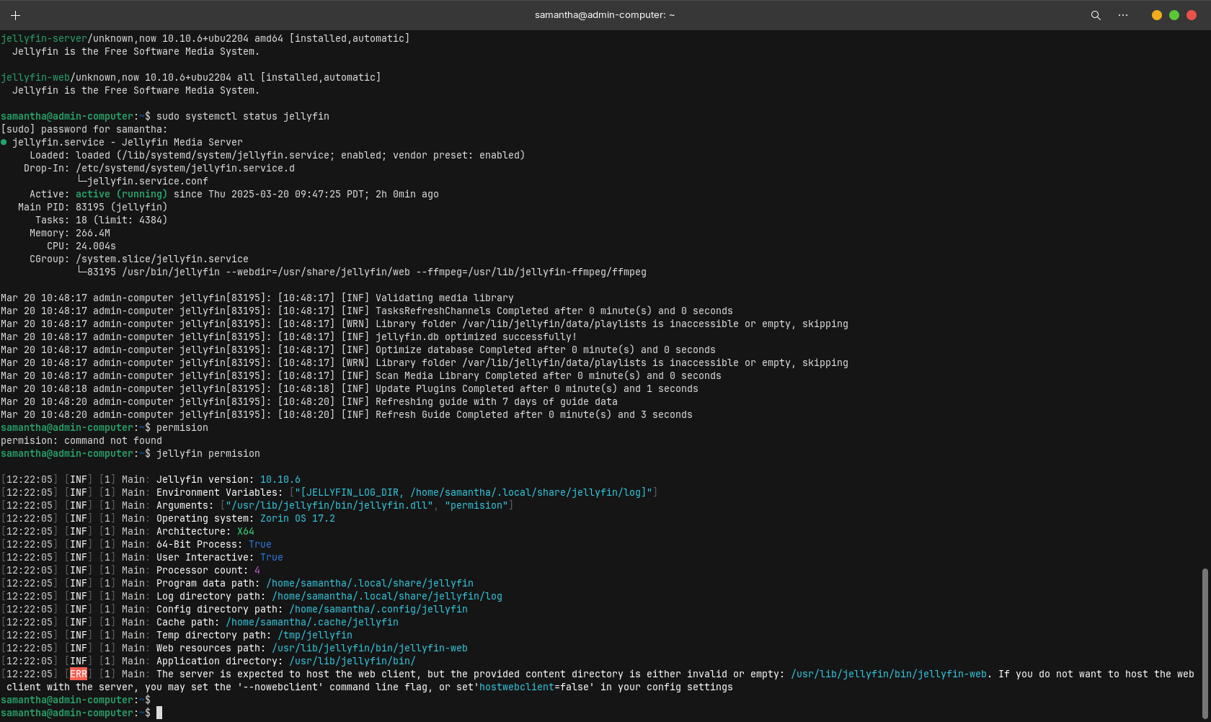Click the 'hostwebclient' setting in error message

coord(516,687)
